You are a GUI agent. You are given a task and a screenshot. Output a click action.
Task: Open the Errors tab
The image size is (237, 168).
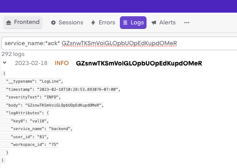(x=103, y=23)
